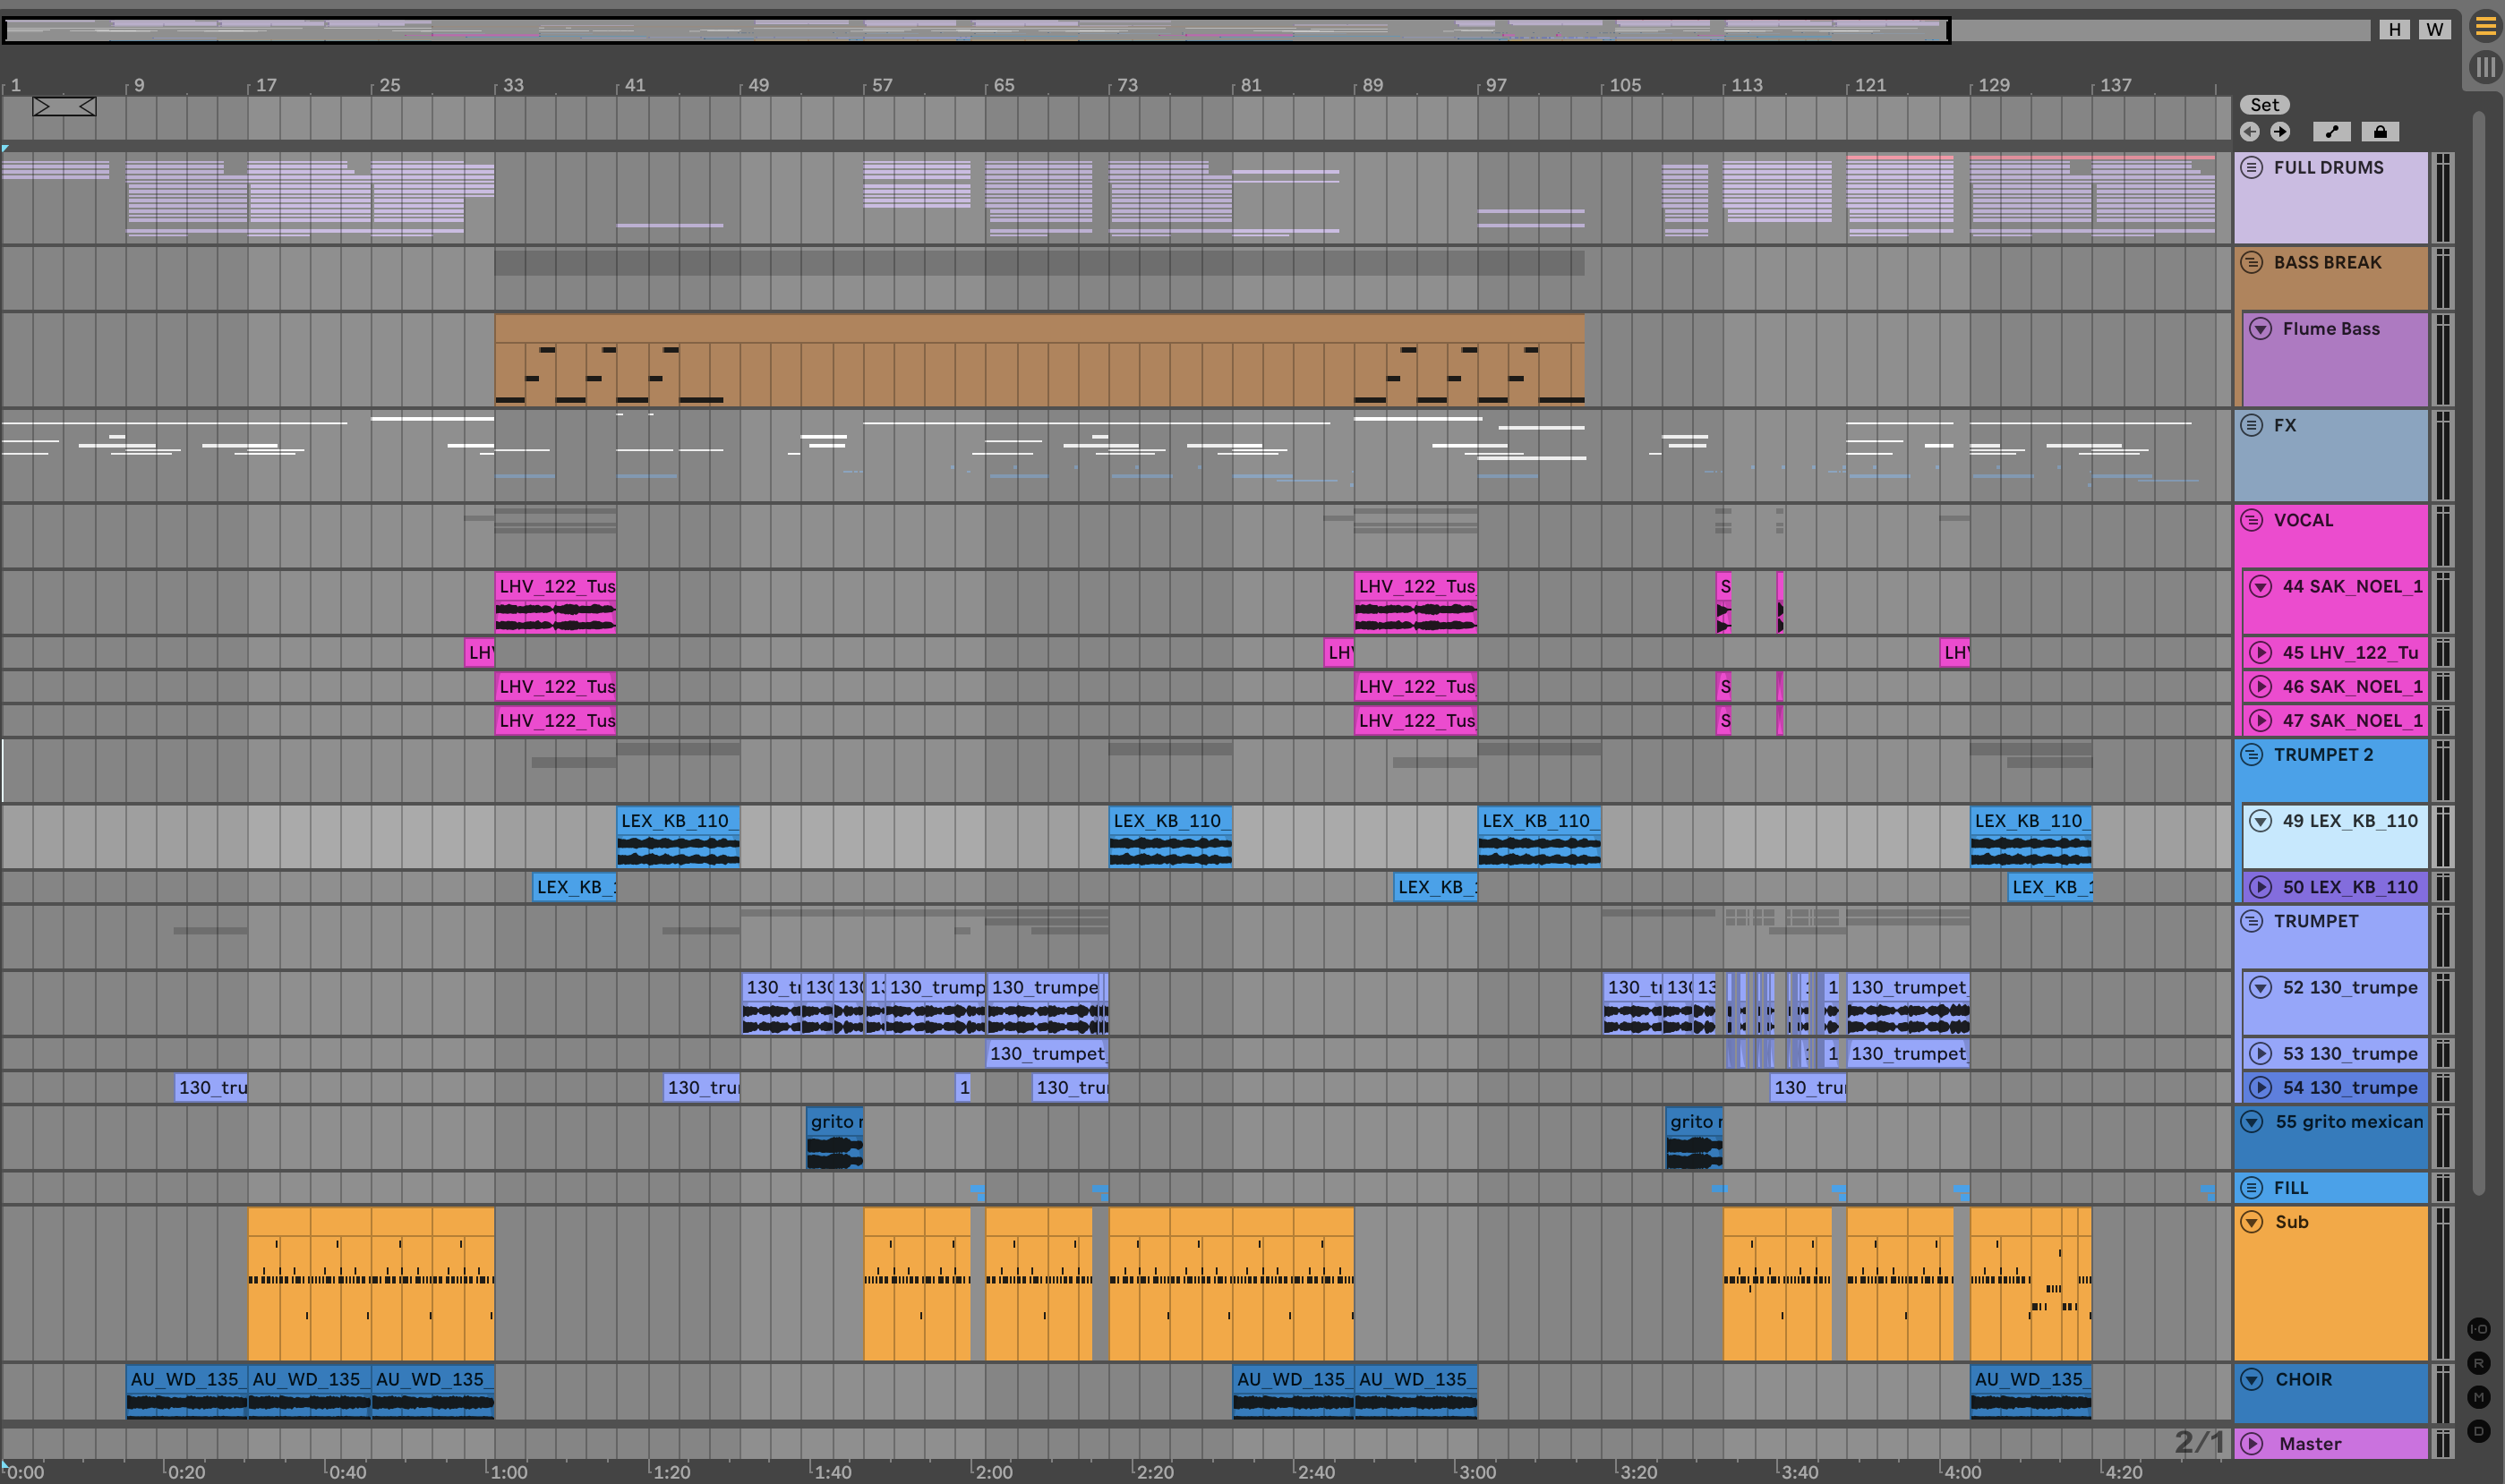This screenshot has width=2505, height=1484.
Task: Toggle Automation Mode icon button
Action: point(2331,132)
